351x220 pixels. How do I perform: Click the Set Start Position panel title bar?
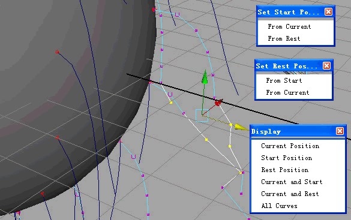click(291, 12)
